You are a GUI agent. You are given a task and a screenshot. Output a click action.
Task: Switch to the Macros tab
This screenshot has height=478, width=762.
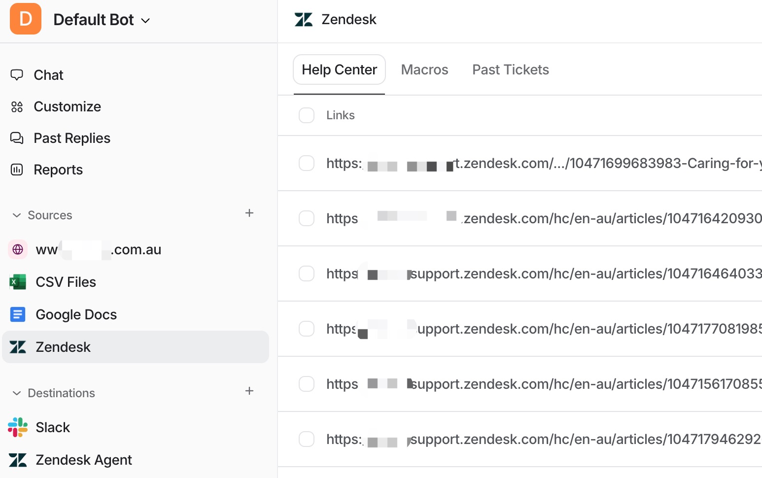click(x=424, y=70)
